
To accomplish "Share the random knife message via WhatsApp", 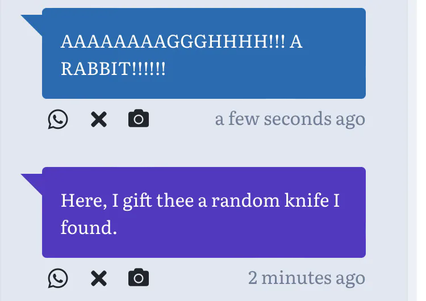I will [58, 278].
